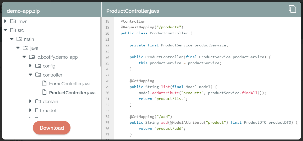Click the main folder icon
The height and width of the screenshot is (141, 303).
pos(19,39)
